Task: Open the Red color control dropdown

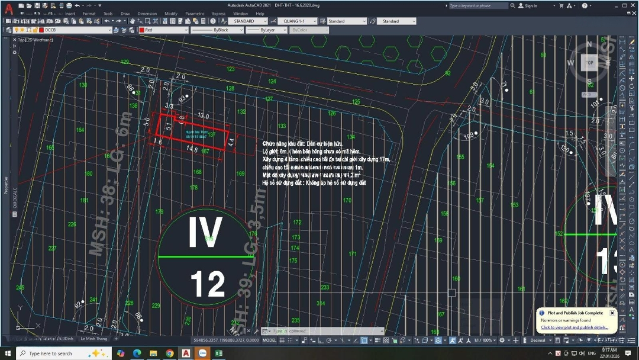Action: [x=186, y=30]
